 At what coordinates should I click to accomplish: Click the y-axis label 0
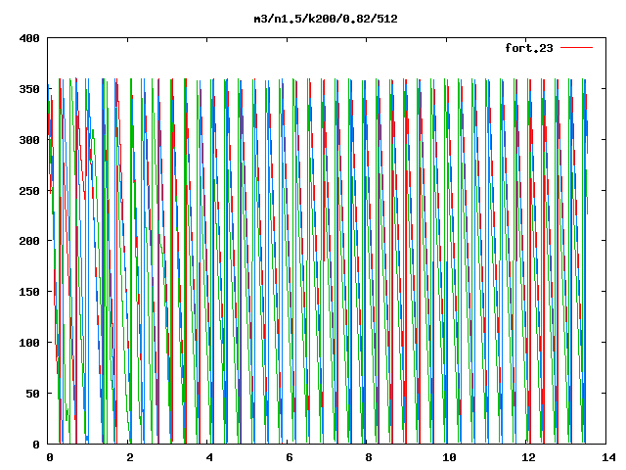click(36, 444)
